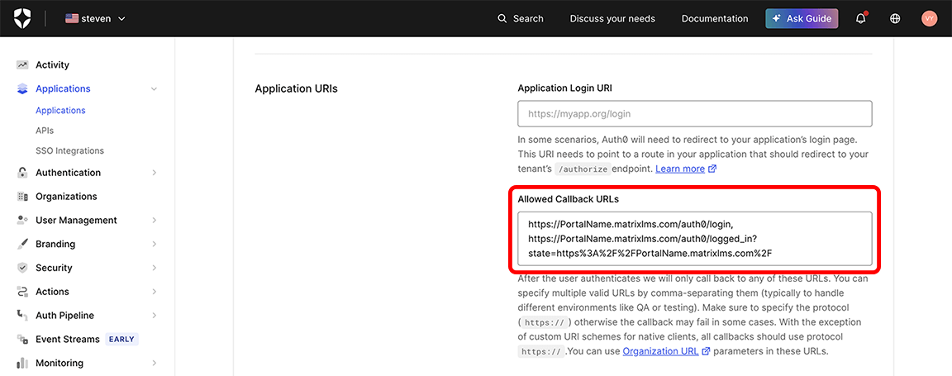Expand the Auth Pipeline chevron
Viewport: 952px width, 376px height.
click(x=154, y=315)
